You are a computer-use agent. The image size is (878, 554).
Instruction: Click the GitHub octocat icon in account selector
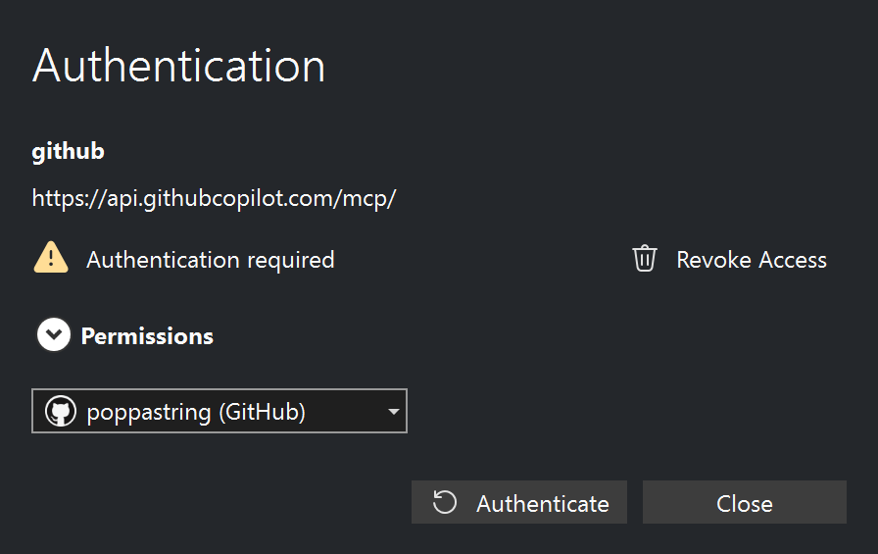click(61, 412)
